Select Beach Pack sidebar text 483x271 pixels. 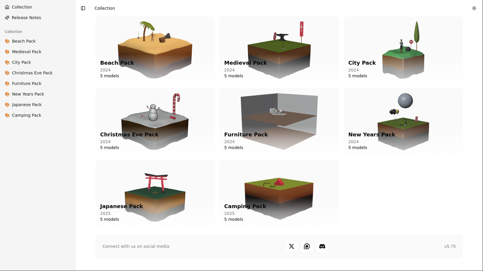tap(24, 41)
